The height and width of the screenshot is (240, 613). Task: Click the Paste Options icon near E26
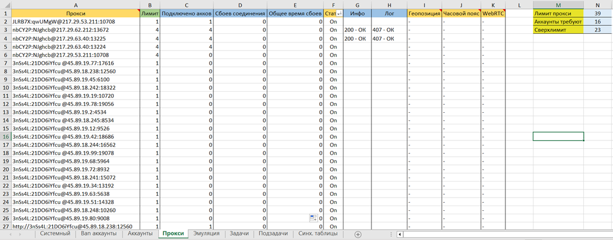coord(313,218)
